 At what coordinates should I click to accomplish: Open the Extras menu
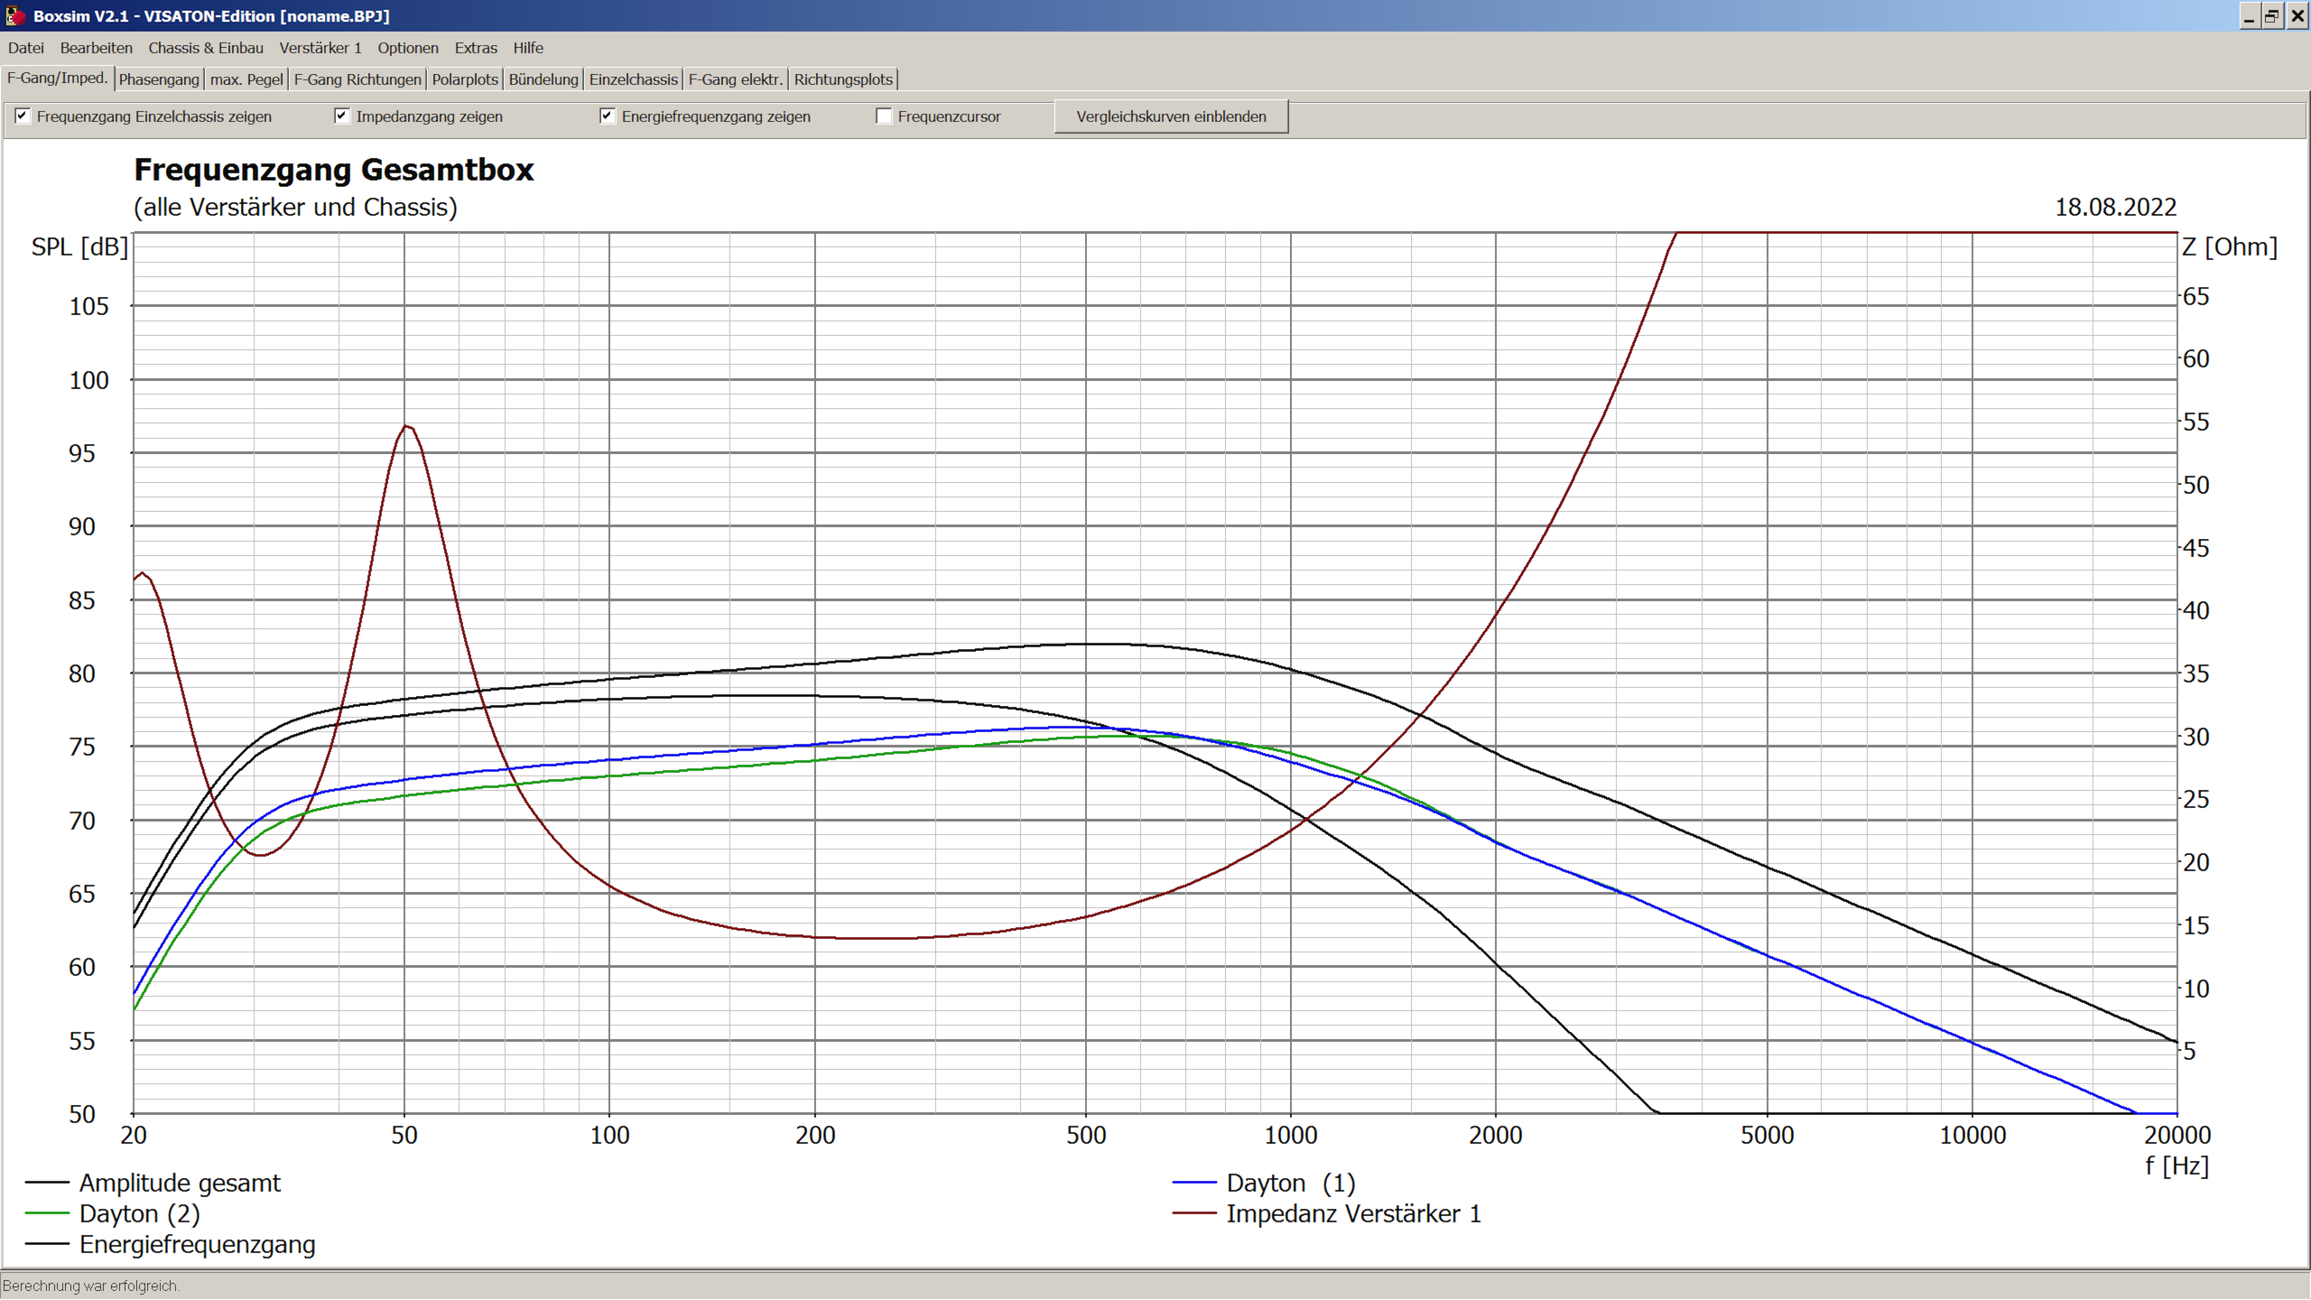476,48
